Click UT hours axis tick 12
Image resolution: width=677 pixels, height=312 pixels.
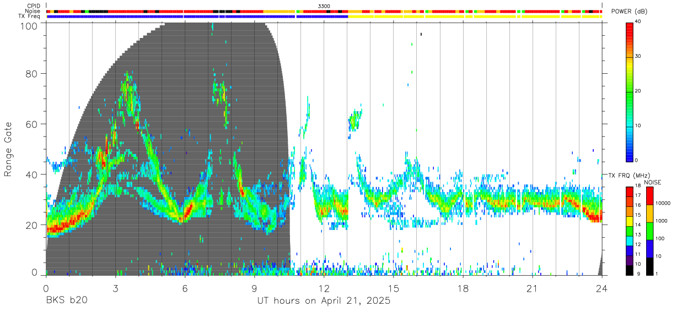(x=324, y=288)
